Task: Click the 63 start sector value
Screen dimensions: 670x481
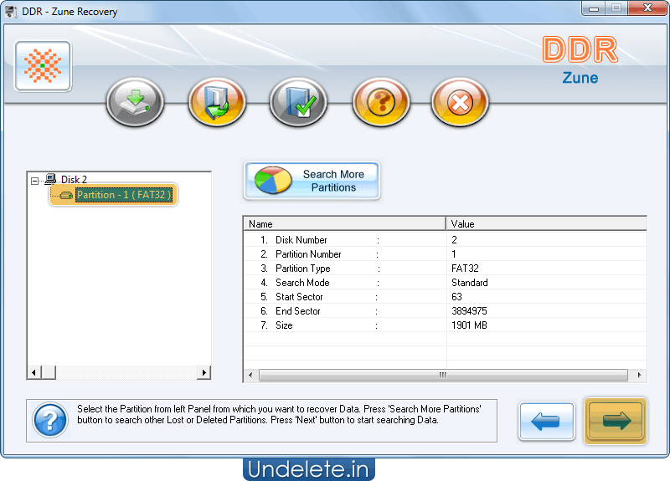Action: 456,297
